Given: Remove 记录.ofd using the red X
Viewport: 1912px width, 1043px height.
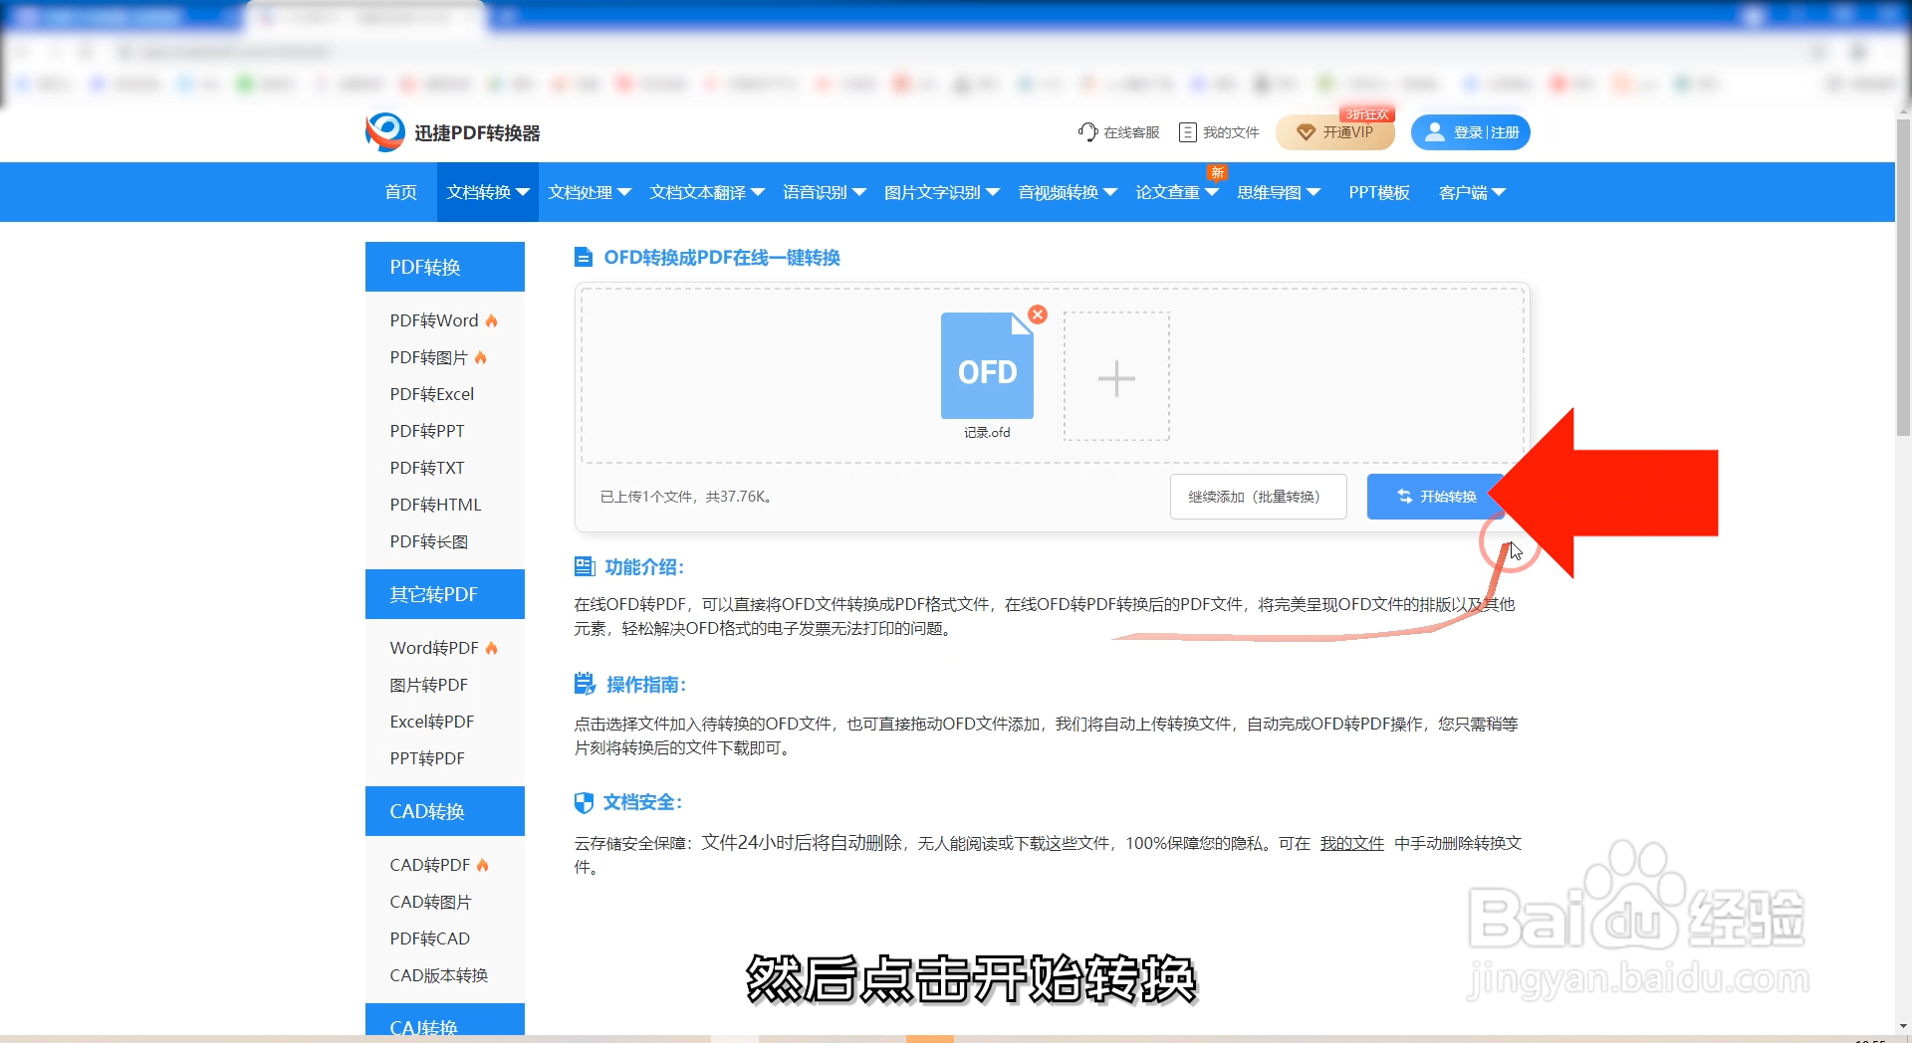Looking at the screenshot, I should pos(1038,314).
